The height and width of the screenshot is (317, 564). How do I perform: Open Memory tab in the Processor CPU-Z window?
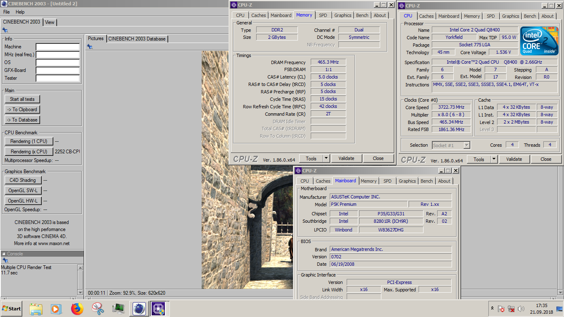pos(472,16)
